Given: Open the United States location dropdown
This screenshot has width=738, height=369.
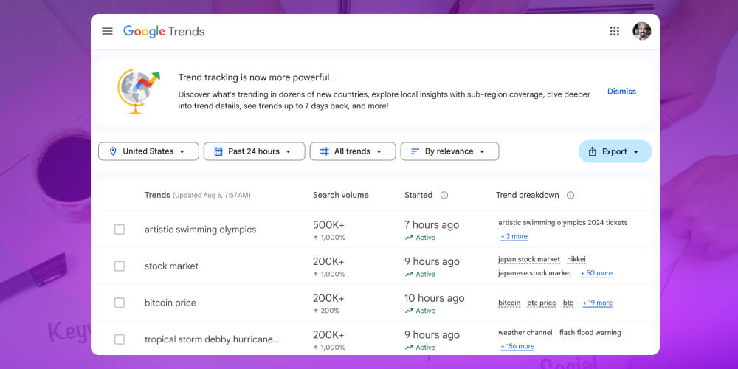Looking at the screenshot, I should point(149,151).
